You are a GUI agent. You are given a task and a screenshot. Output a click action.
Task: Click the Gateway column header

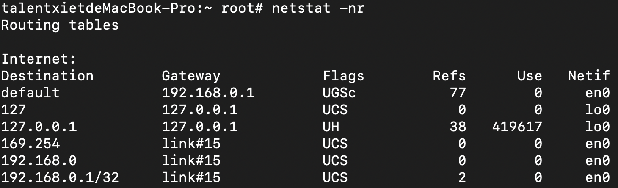coord(191,76)
